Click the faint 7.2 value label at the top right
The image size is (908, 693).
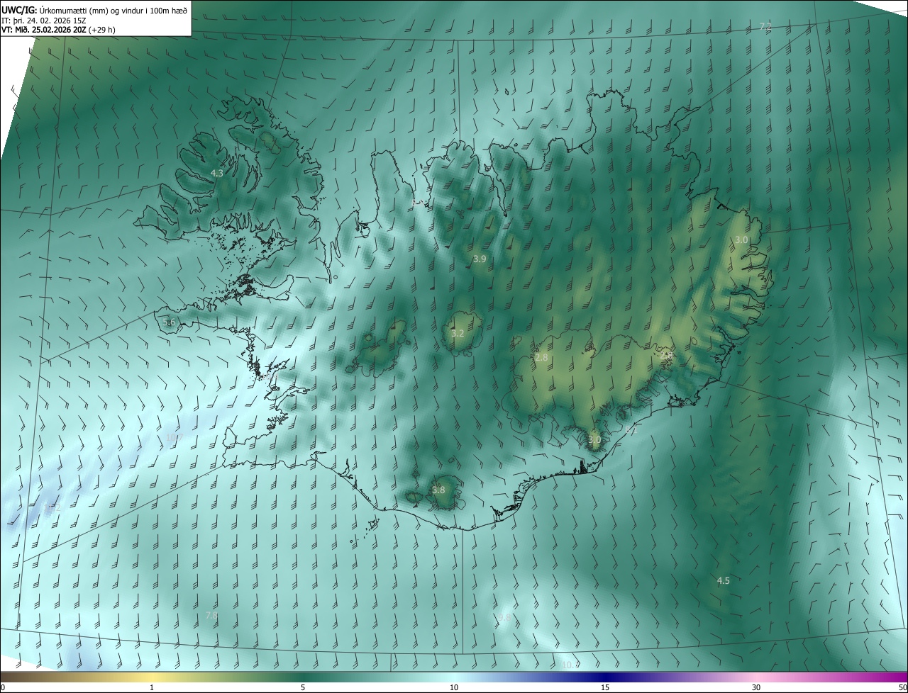pyautogui.click(x=765, y=27)
